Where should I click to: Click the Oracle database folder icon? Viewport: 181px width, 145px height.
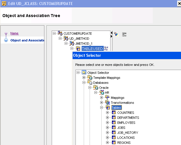coord(96,88)
